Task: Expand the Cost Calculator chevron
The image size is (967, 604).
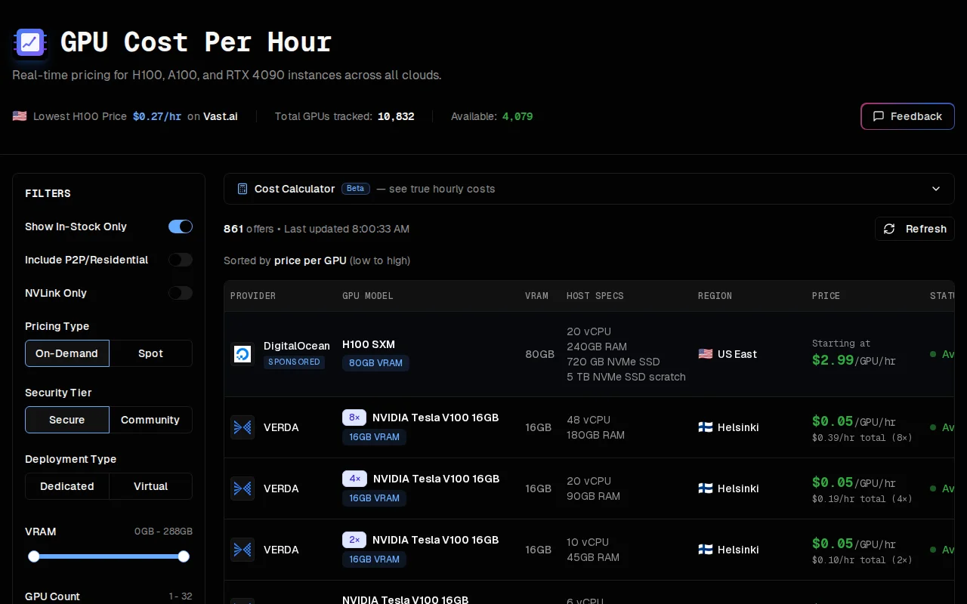Action: pyautogui.click(x=936, y=189)
